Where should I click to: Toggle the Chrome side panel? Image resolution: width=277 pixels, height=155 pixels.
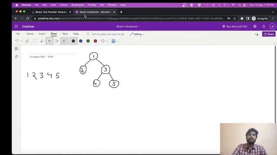pyautogui.click(x=248, y=19)
